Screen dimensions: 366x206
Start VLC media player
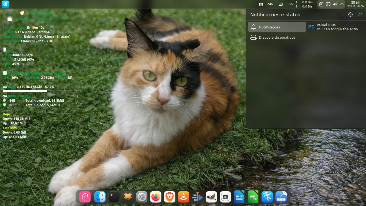point(184,197)
